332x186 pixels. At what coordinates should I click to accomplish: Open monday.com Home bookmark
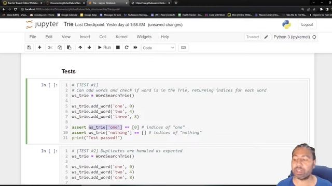click(x=42, y=15)
